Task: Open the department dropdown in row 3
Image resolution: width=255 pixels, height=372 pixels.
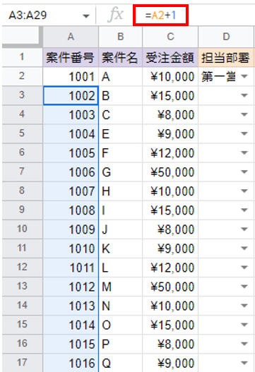Action: coord(244,95)
